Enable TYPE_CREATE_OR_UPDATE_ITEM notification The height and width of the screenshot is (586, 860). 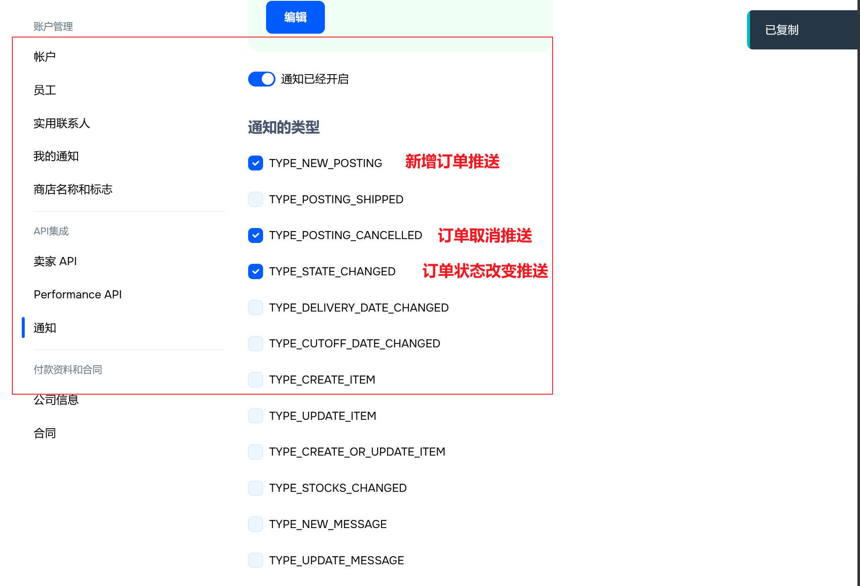tap(255, 452)
